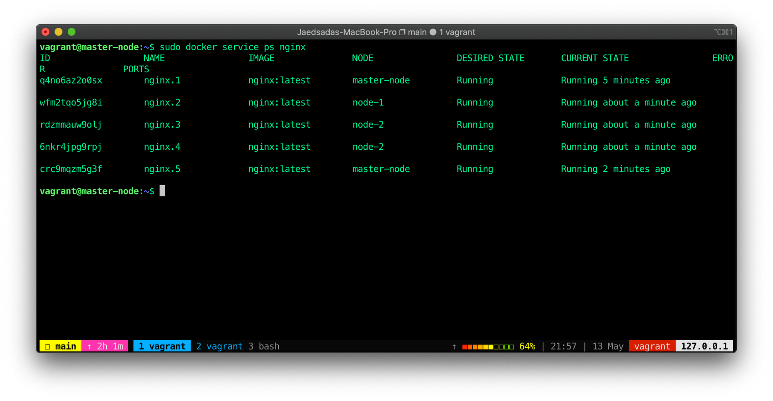Click the session square icon before 'main' in title
The image size is (773, 401).
402,32
